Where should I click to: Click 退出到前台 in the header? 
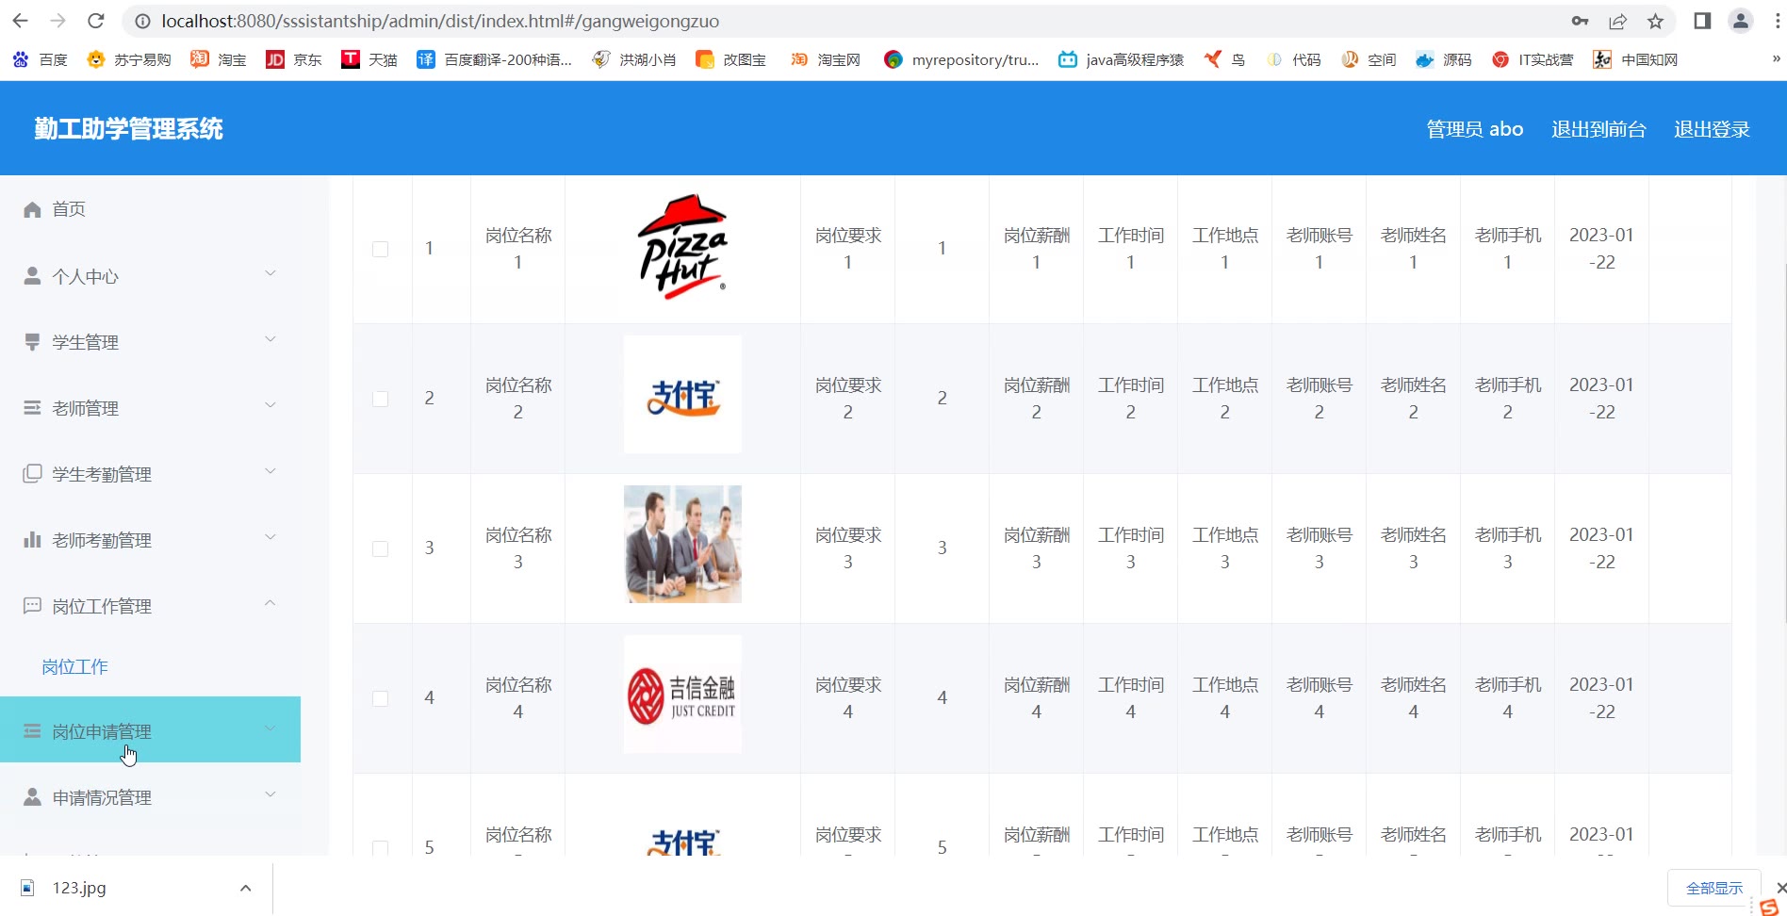click(x=1598, y=129)
